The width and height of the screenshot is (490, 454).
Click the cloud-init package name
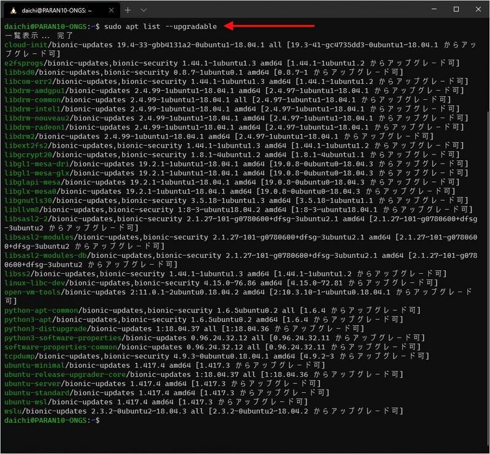pyautogui.click(x=26, y=45)
